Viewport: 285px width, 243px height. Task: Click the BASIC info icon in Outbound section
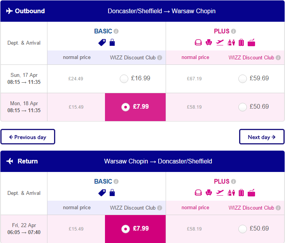[x=116, y=31]
